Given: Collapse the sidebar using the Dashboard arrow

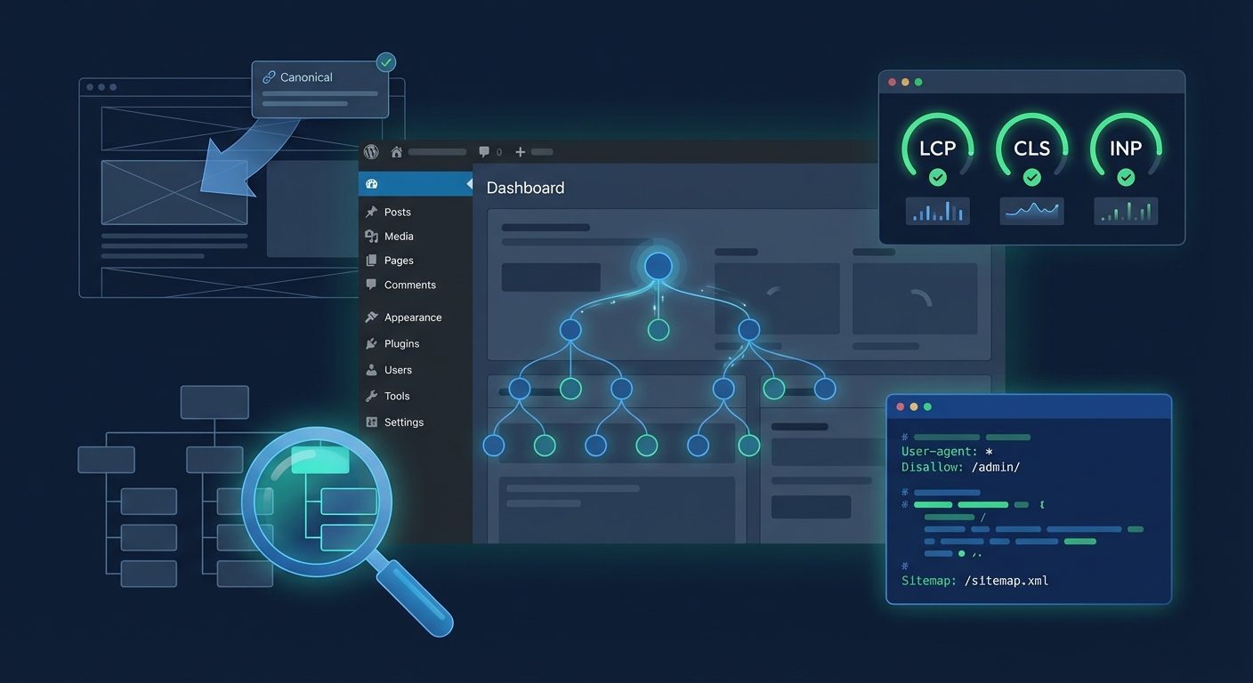Looking at the screenshot, I should [469, 184].
